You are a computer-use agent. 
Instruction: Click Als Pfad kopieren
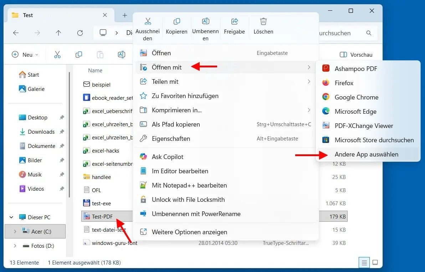pyautogui.click(x=176, y=124)
